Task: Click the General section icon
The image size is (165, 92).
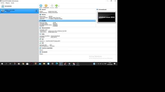Action: (x=40, y=9)
